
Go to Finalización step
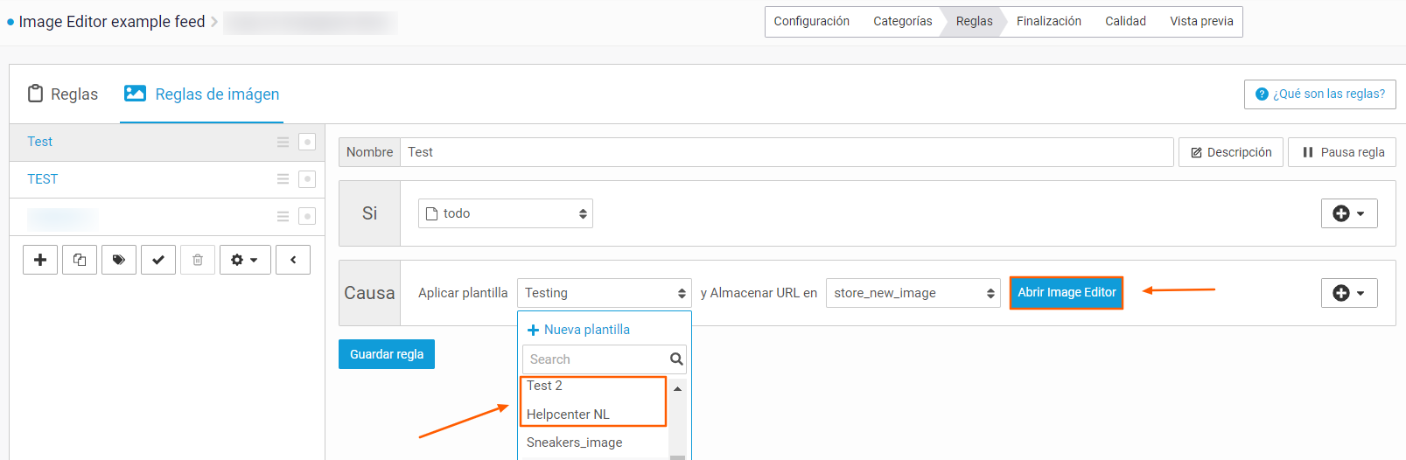pos(1048,22)
